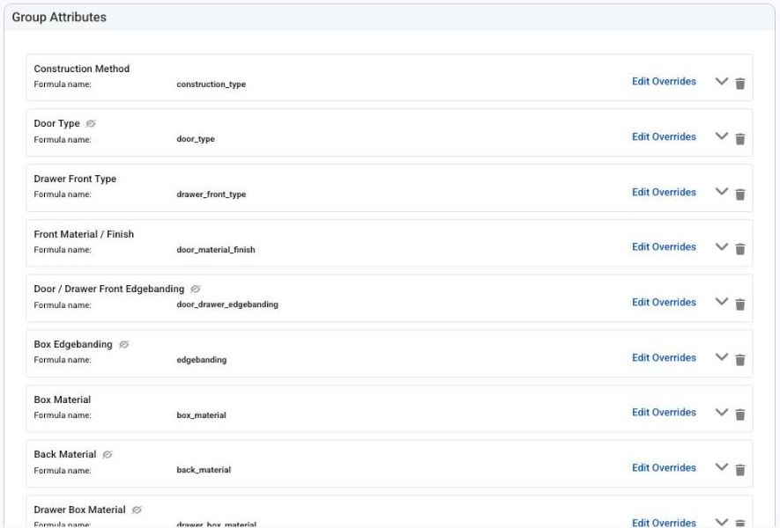Toggle hidden-eye icon next to Drawer Box Material
The height and width of the screenshot is (528, 780).
tap(137, 510)
